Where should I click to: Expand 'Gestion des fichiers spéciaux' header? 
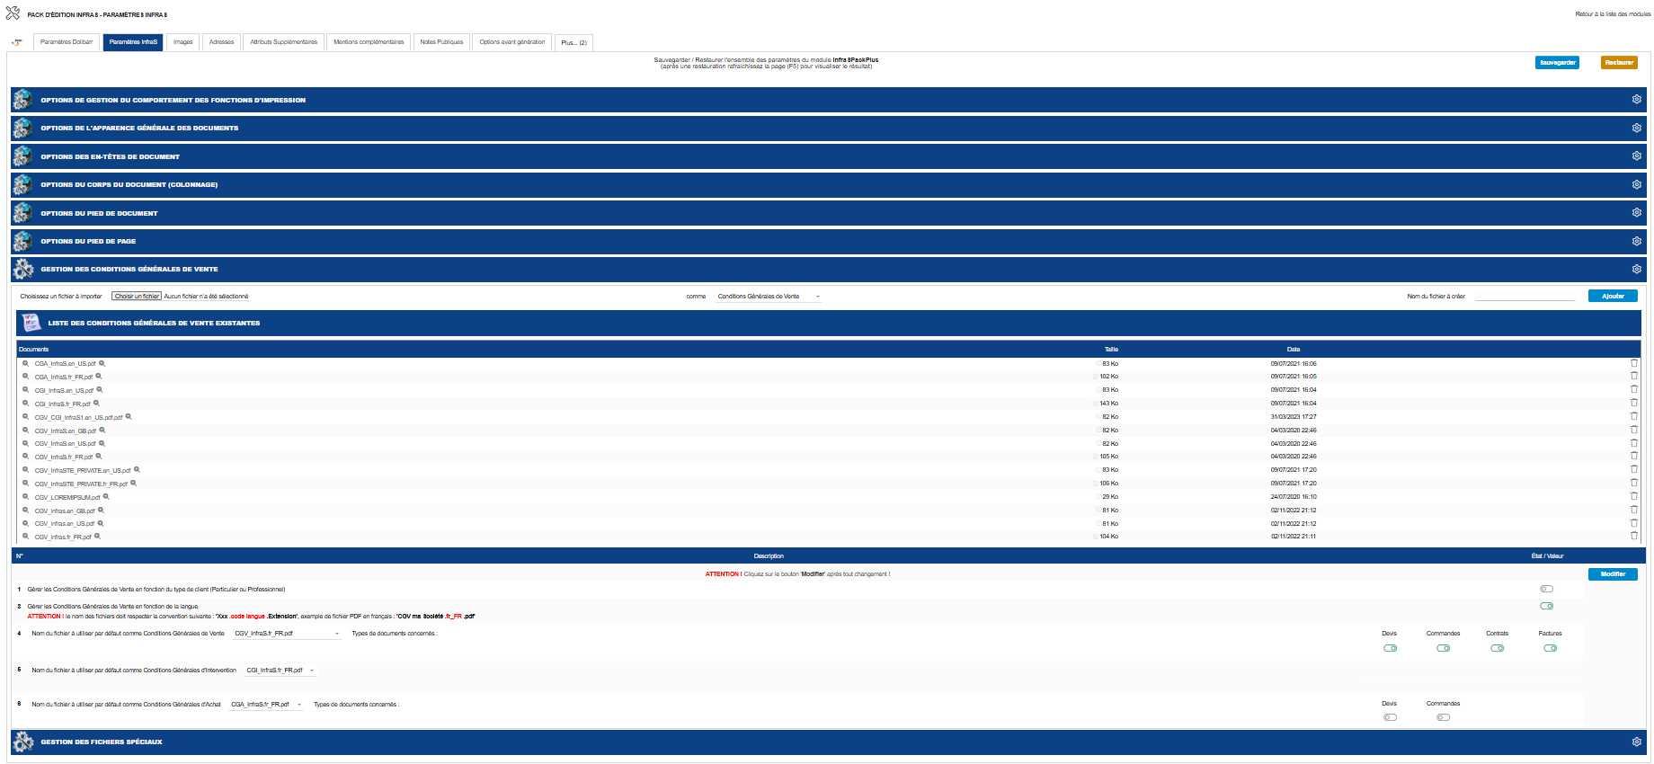click(x=828, y=742)
